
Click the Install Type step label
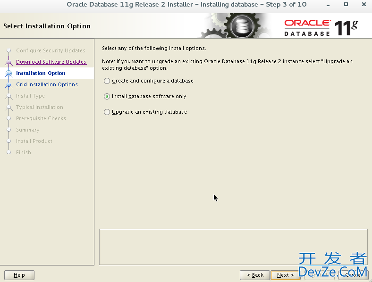(x=30, y=96)
